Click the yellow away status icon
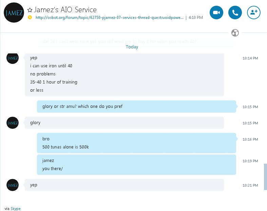 point(30,17)
